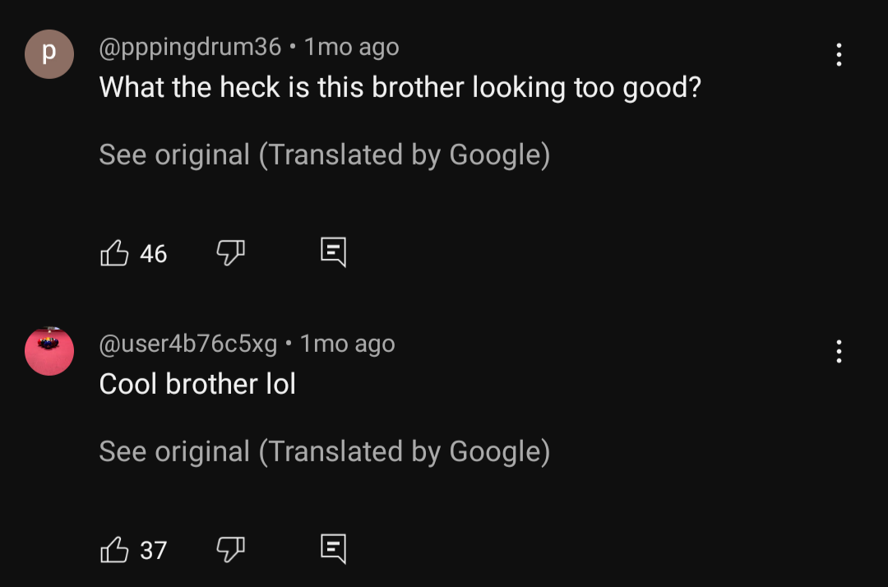Open the pink billiards profile avatar

(49, 351)
